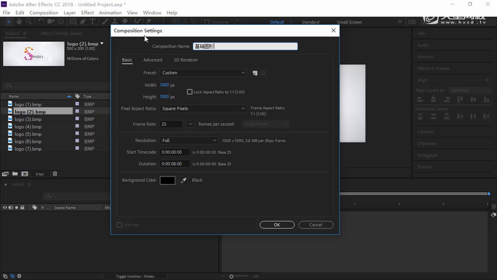Open the 3D Renderer tab
The width and height of the screenshot is (497, 280).
[185, 60]
